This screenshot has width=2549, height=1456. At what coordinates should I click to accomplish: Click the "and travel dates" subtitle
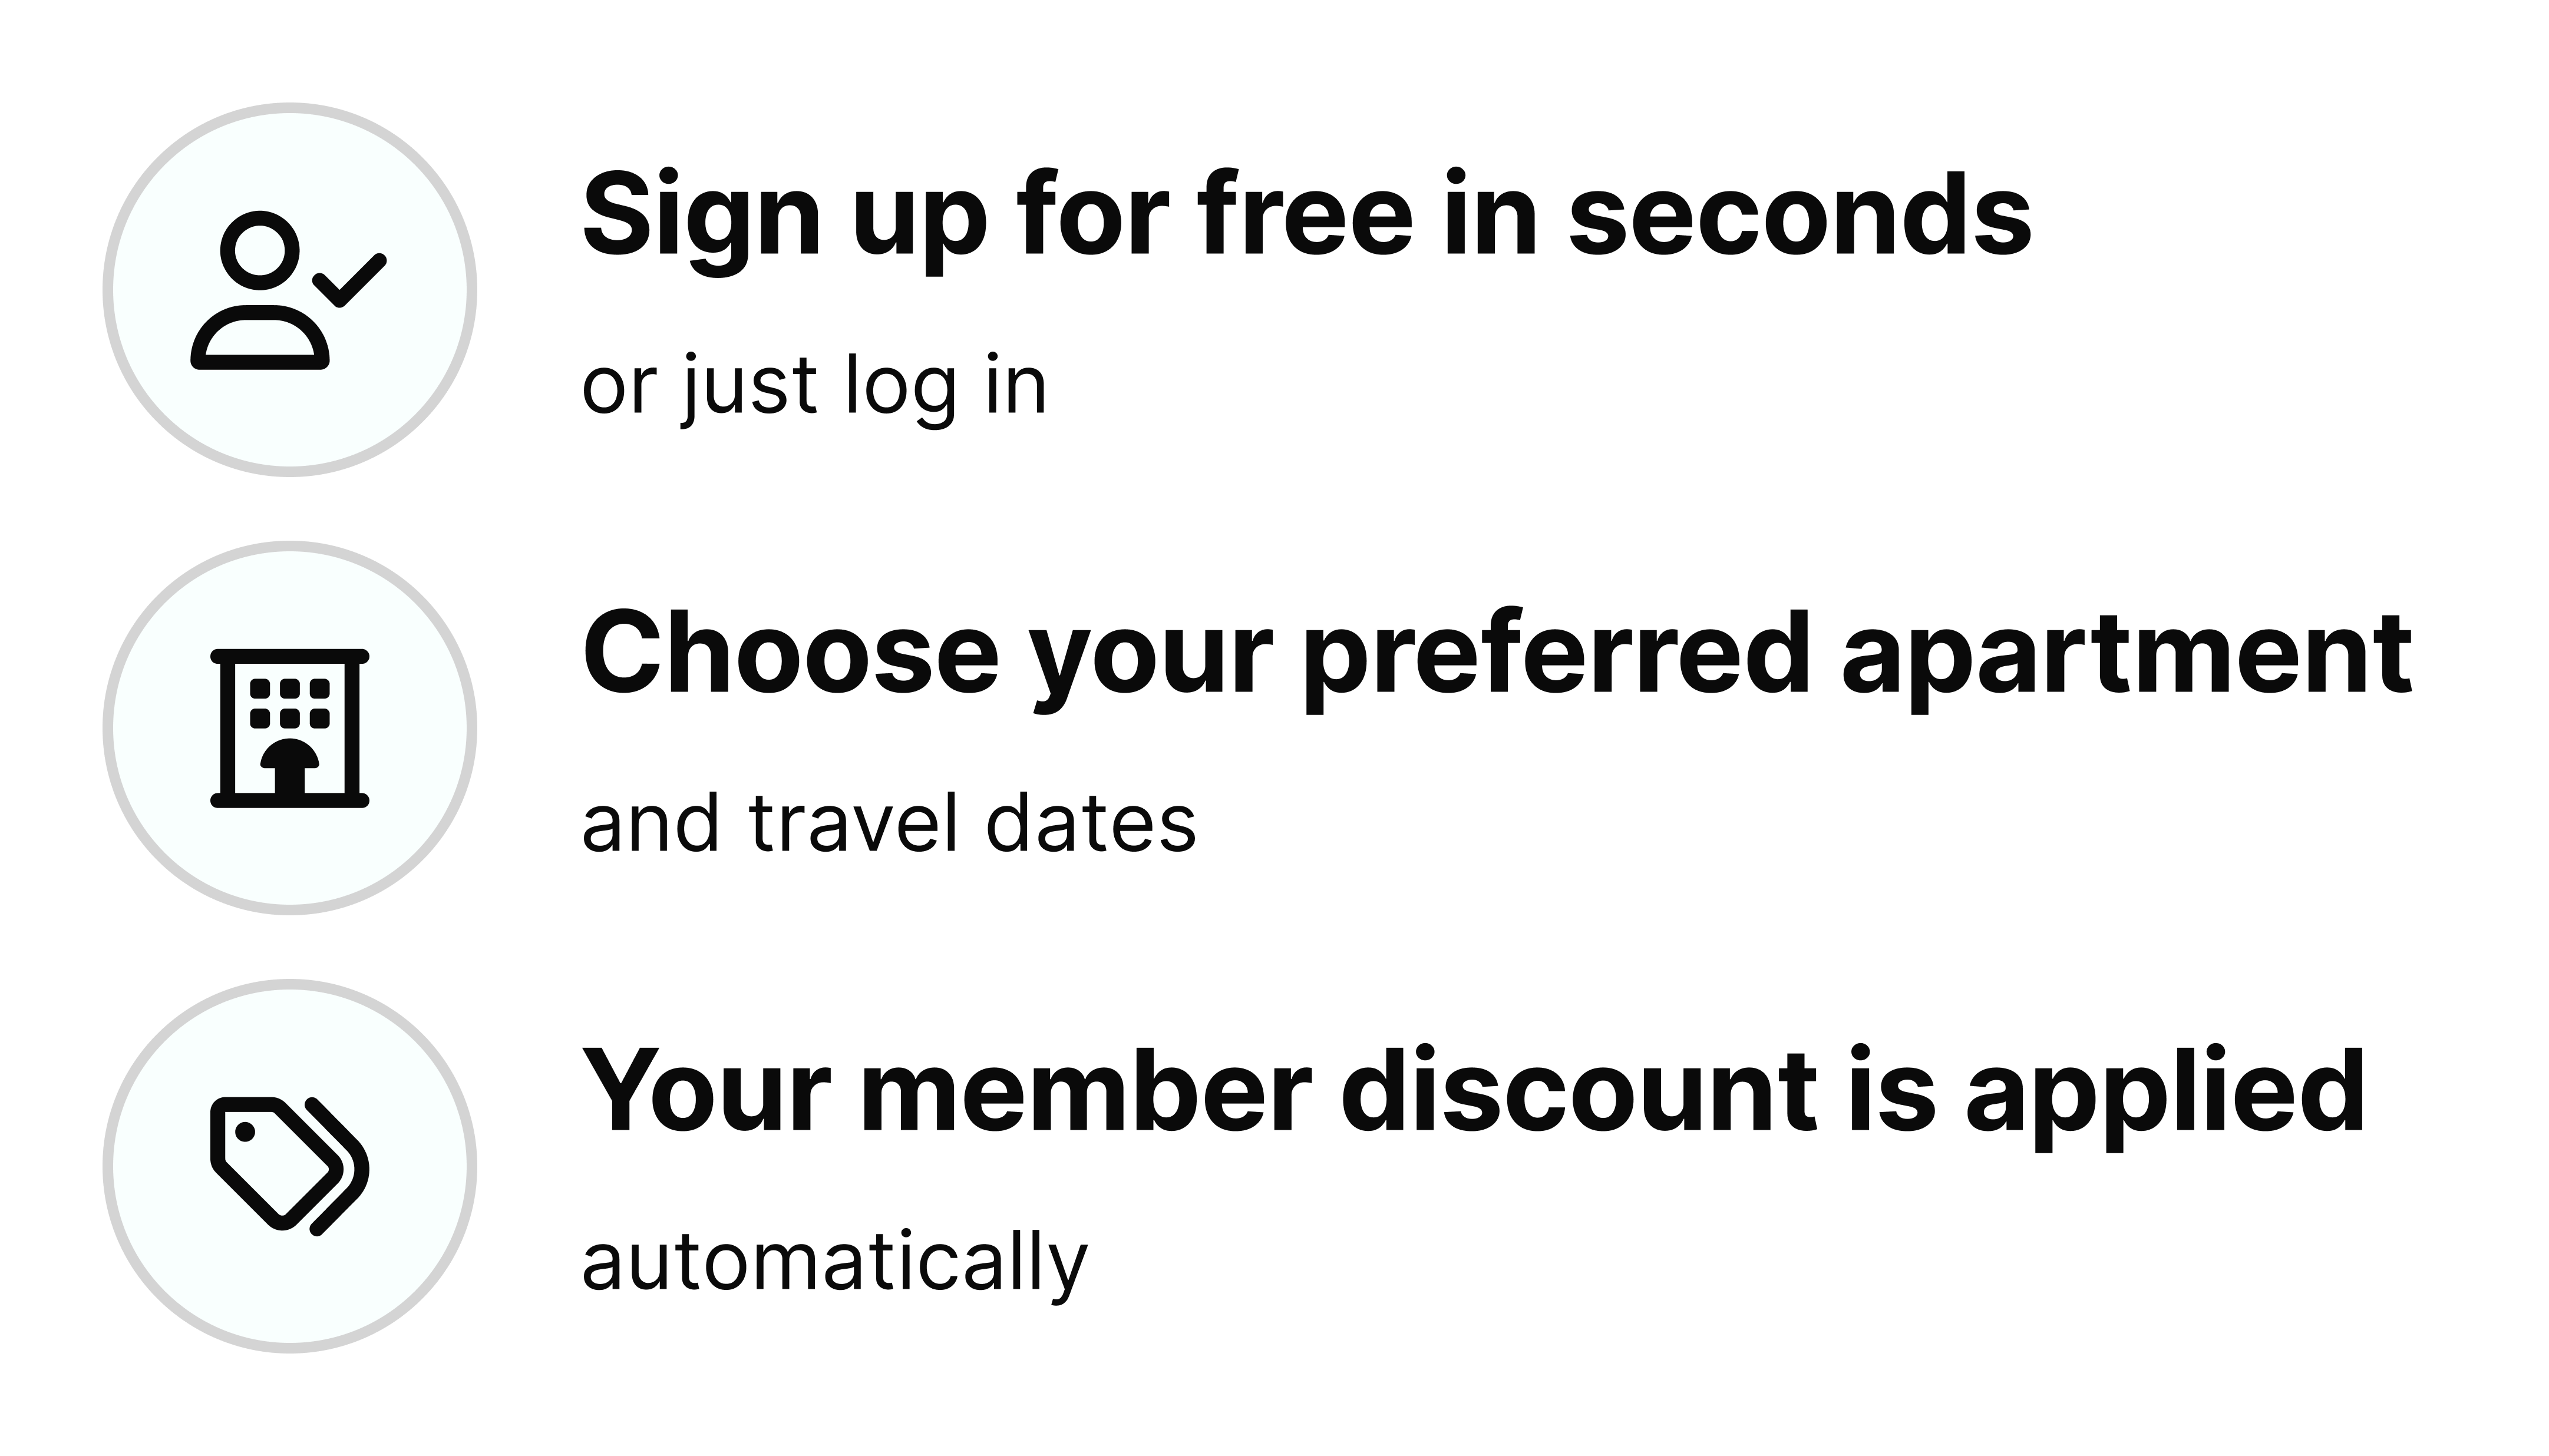[889, 824]
